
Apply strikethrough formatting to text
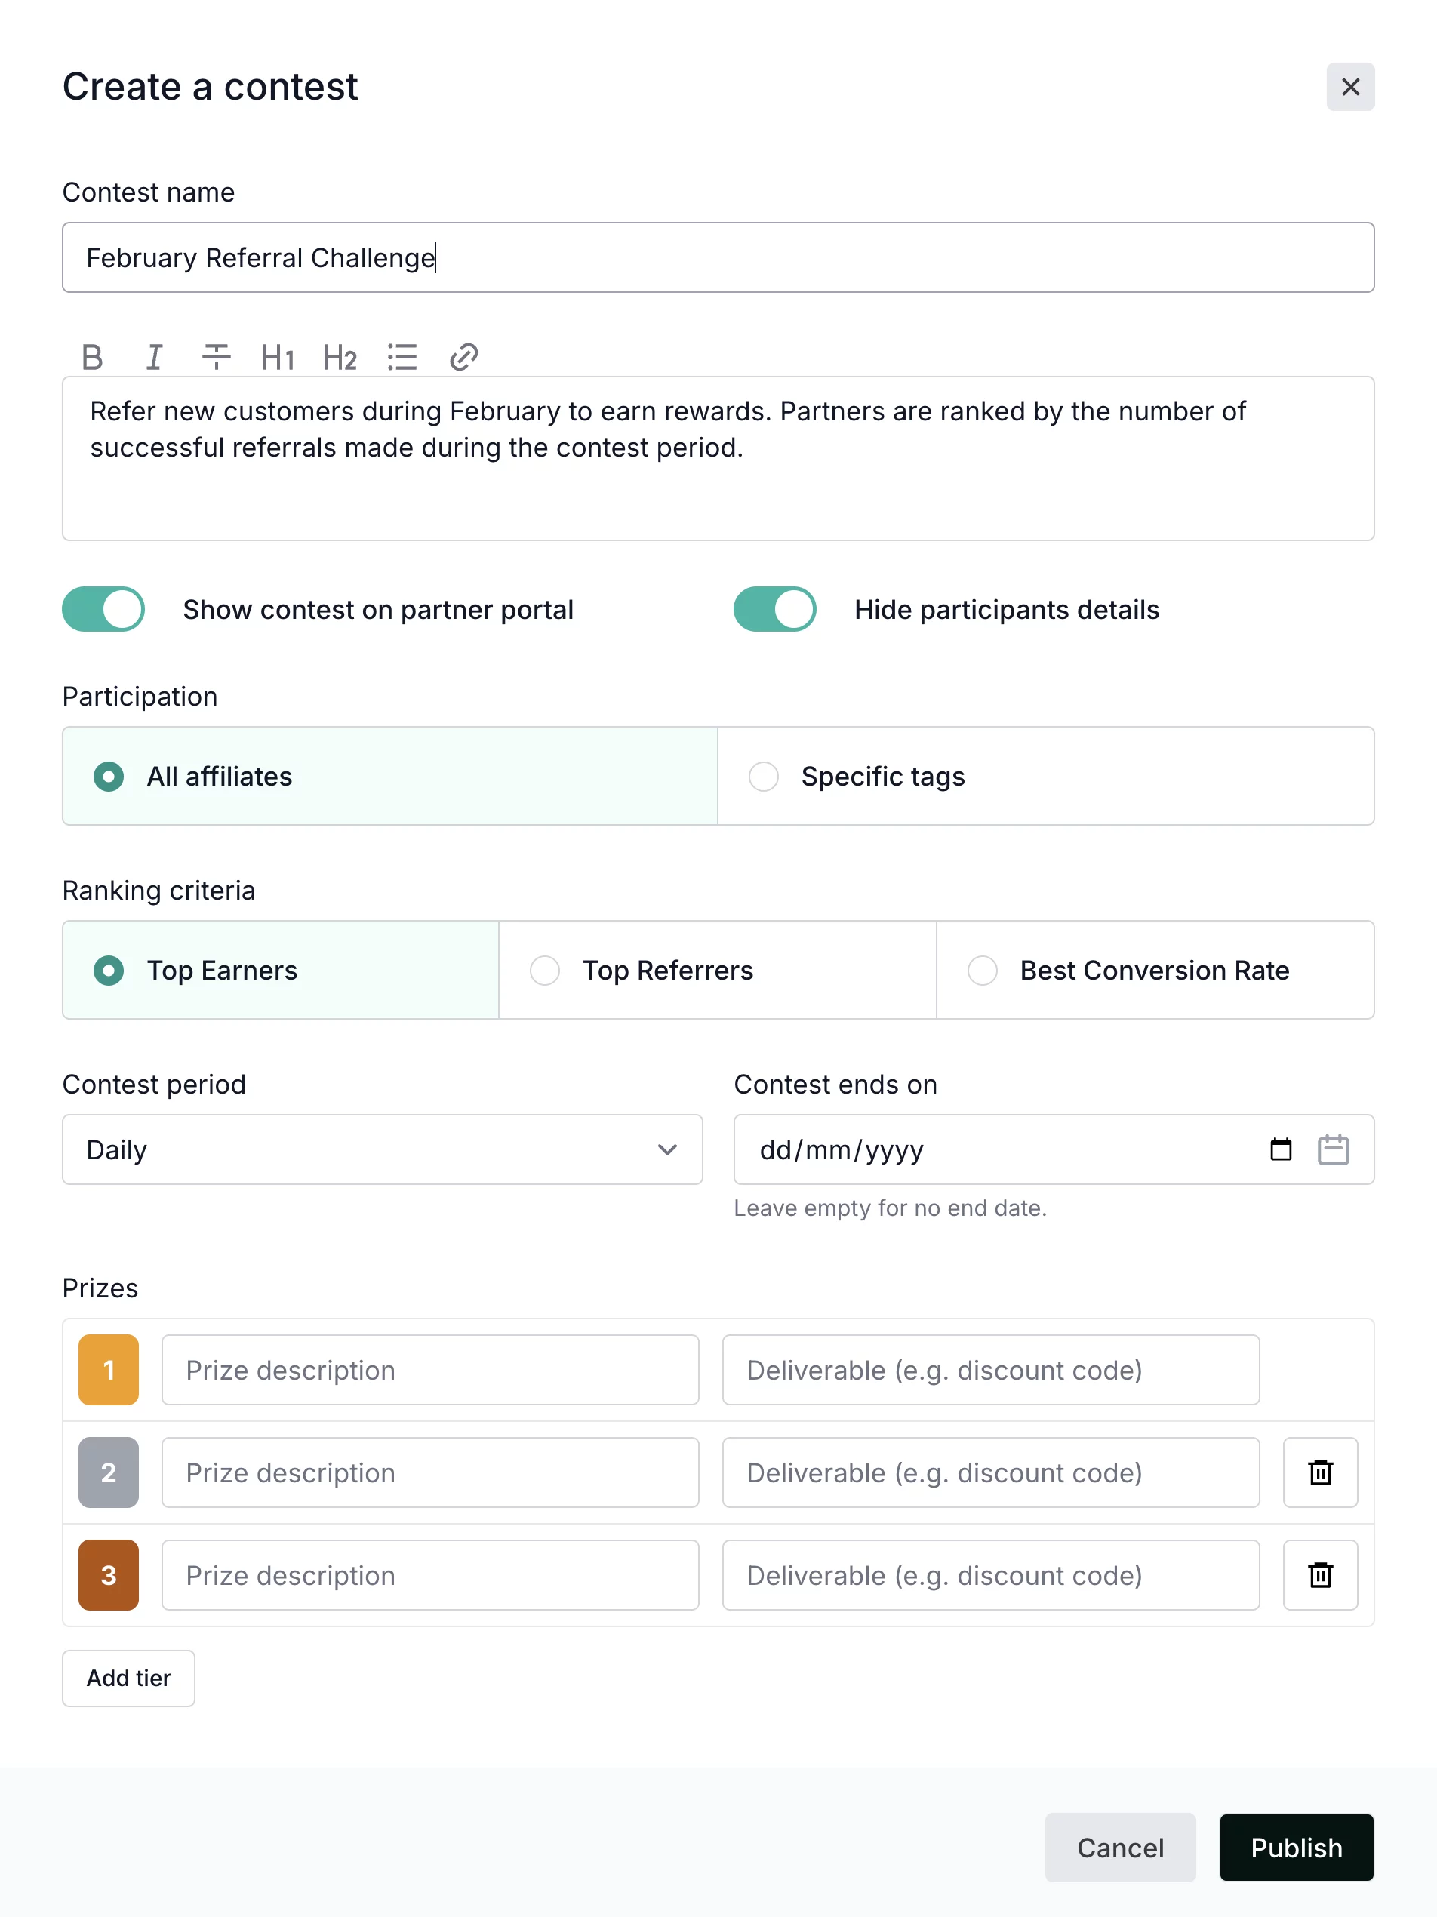(216, 357)
